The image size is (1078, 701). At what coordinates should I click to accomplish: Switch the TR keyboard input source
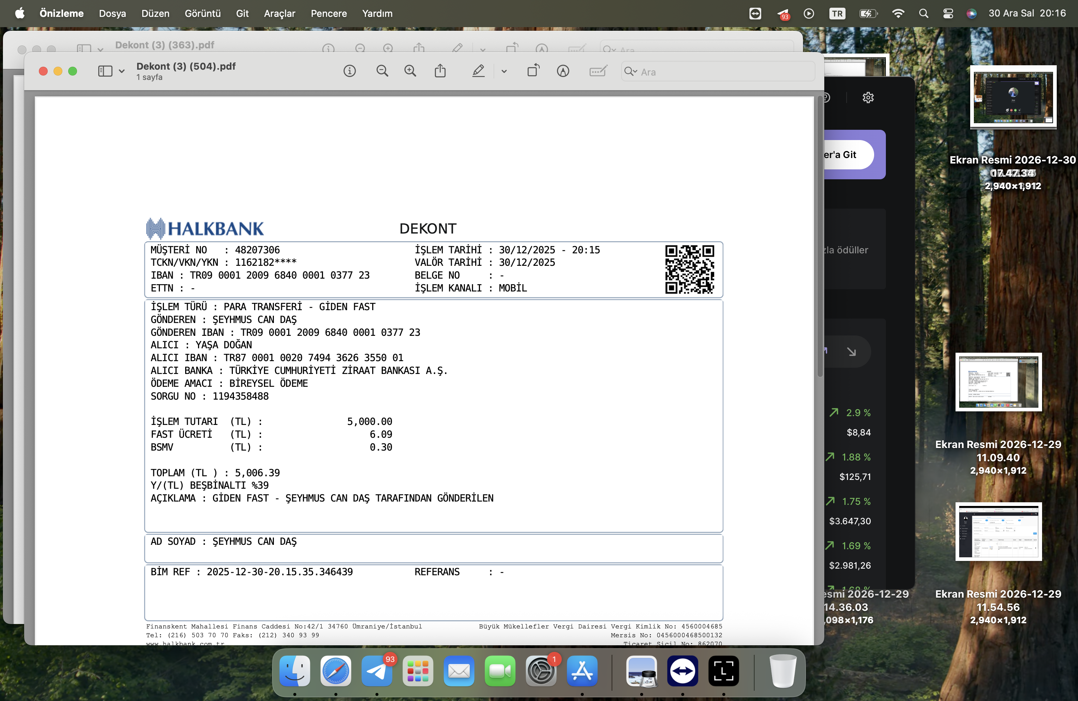coord(837,14)
